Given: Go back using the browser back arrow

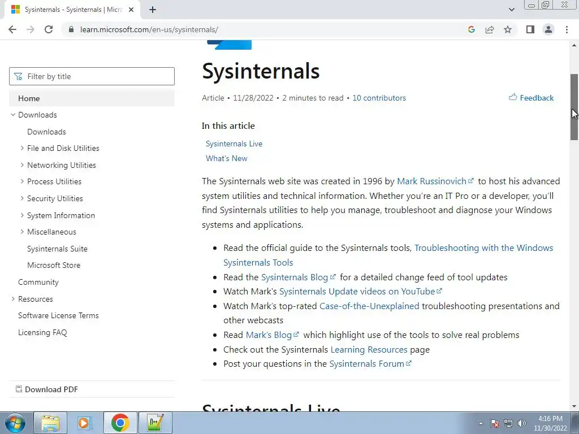Looking at the screenshot, I should click(12, 29).
